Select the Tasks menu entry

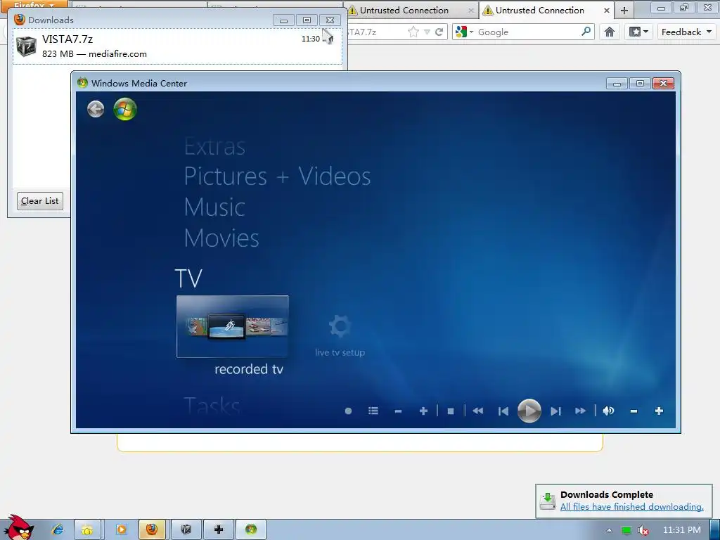tap(212, 404)
